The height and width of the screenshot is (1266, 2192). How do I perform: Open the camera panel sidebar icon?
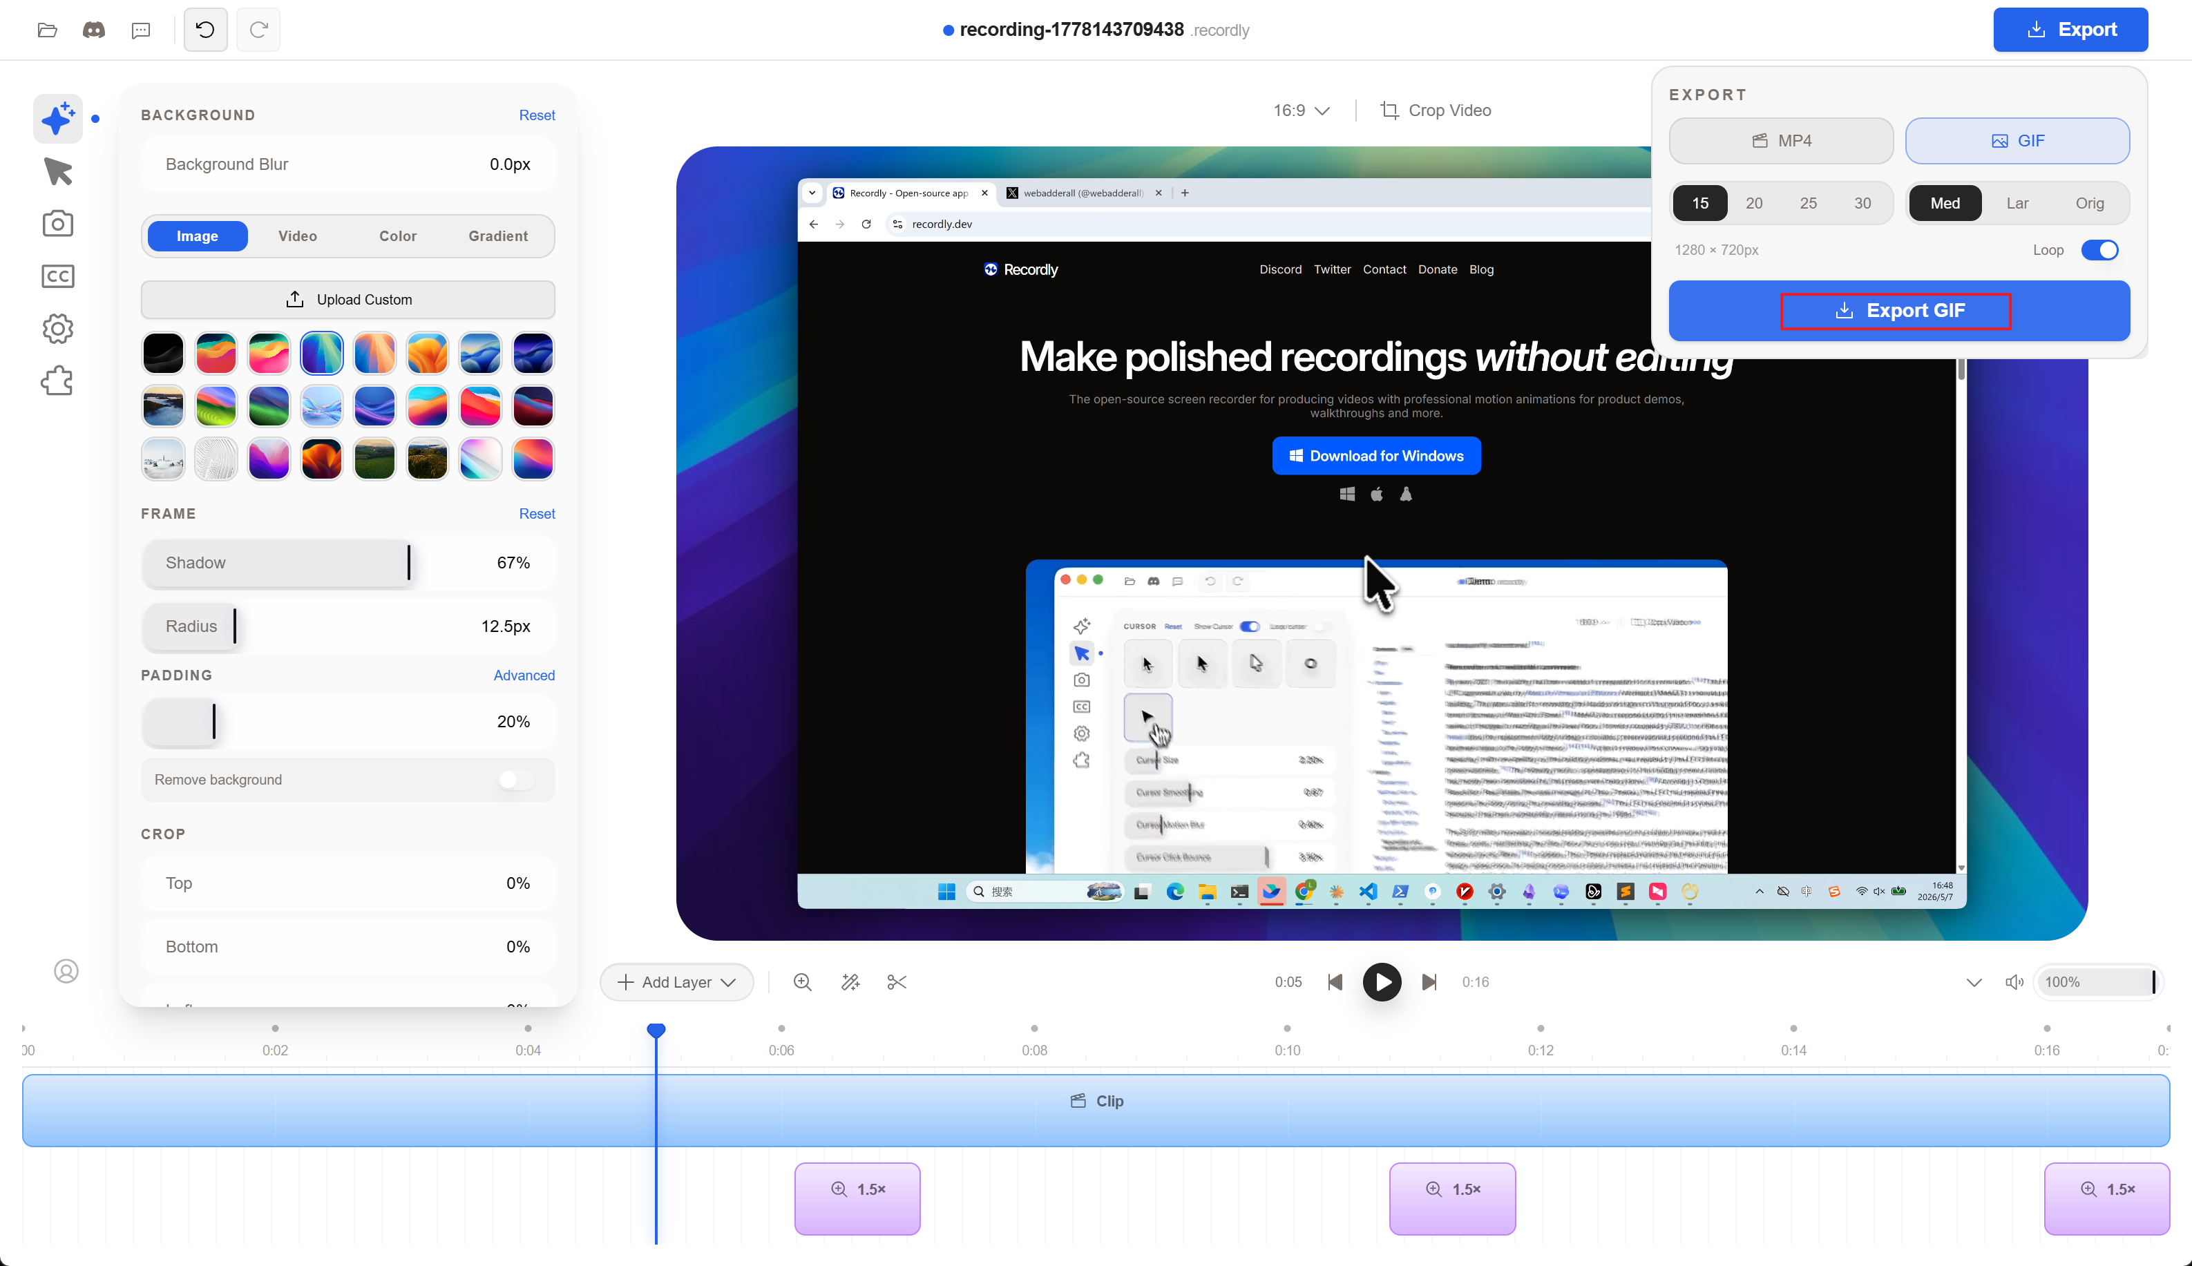57,224
